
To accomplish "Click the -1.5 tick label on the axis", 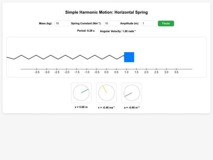I will pyautogui.click(x=77, y=72).
